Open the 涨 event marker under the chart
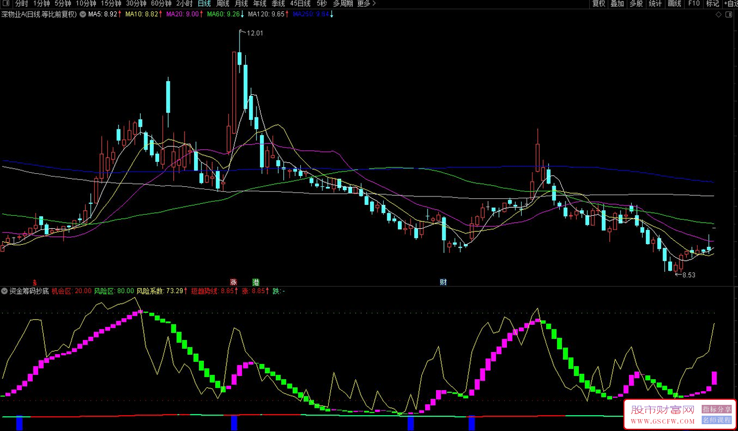This screenshot has width=738, height=431. [x=233, y=282]
